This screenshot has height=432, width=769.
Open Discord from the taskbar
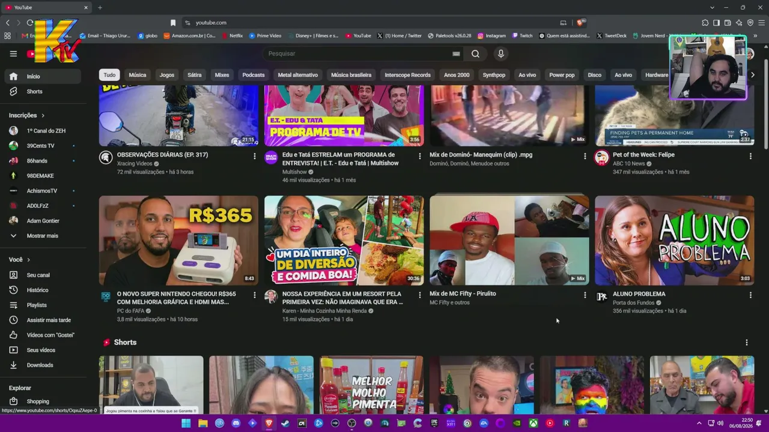(x=236, y=423)
